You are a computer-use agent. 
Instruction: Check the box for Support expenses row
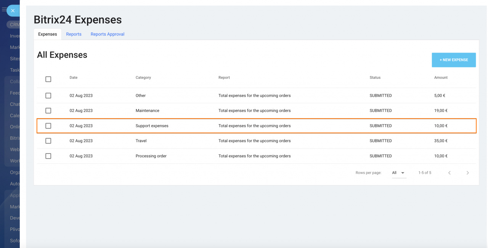[x=48, y=126]
